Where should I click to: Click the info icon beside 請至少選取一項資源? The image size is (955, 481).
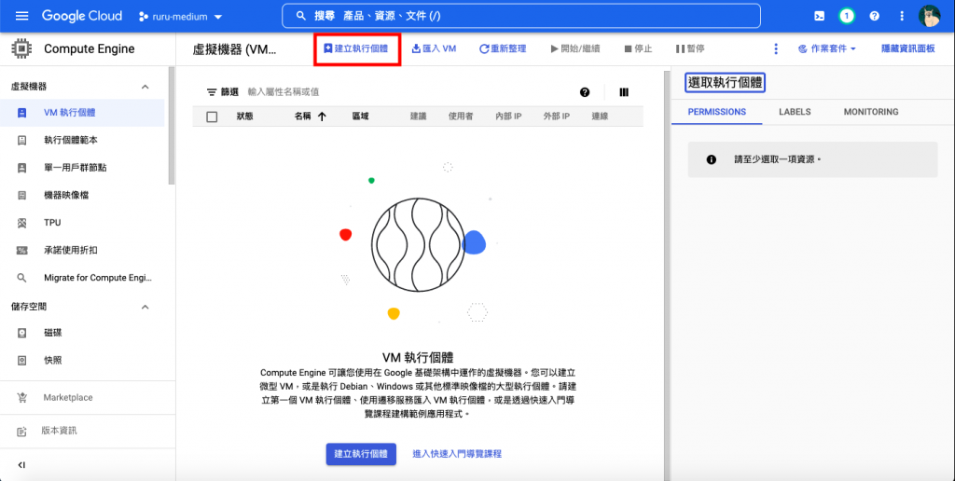point(712,159)
